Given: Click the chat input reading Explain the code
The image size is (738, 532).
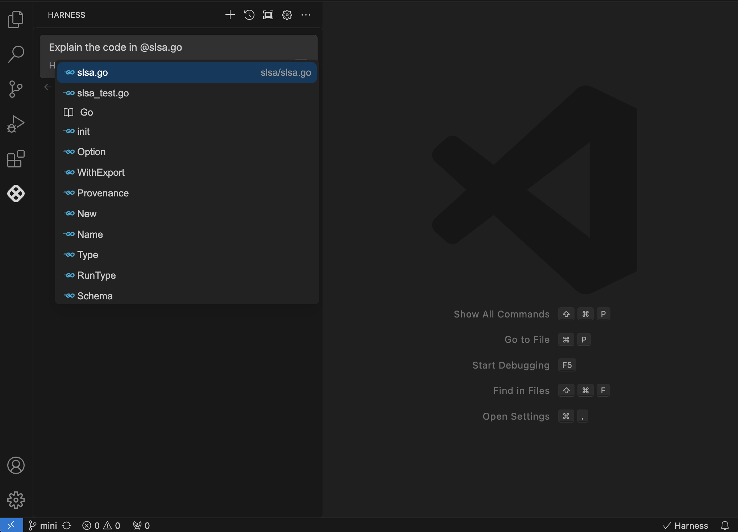Looking at the screenshot, I should tap(115, 47).
